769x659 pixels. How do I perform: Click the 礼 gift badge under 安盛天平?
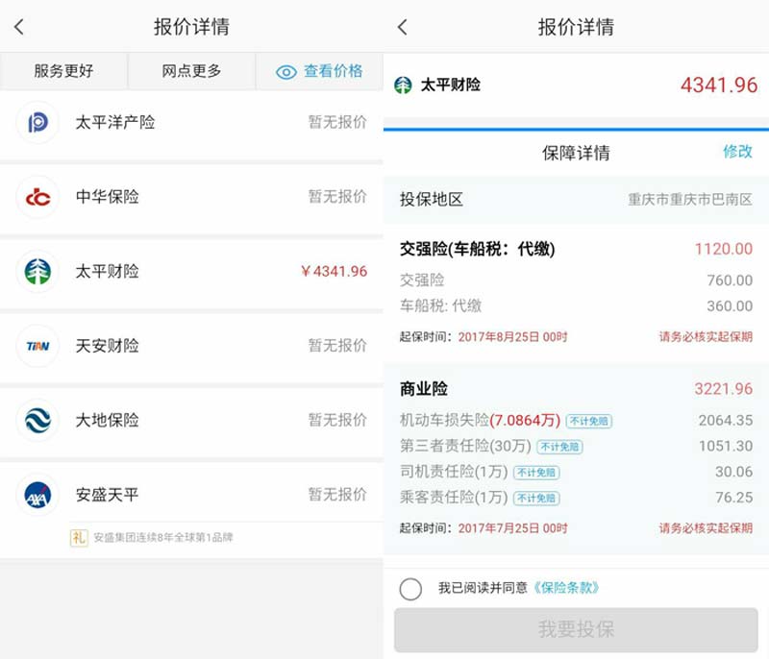pyautogui.click(x=79, y=538)
